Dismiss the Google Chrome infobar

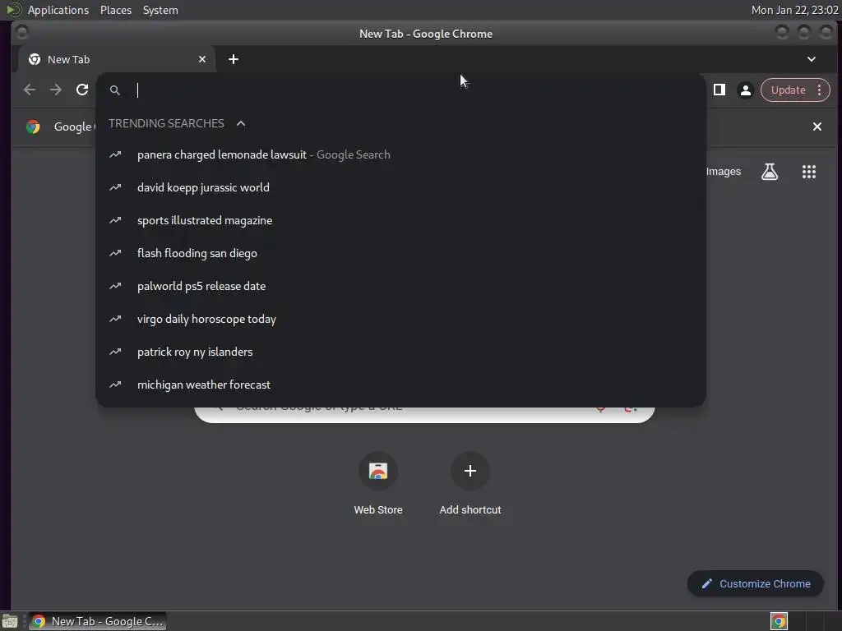(x=817, y=127)
